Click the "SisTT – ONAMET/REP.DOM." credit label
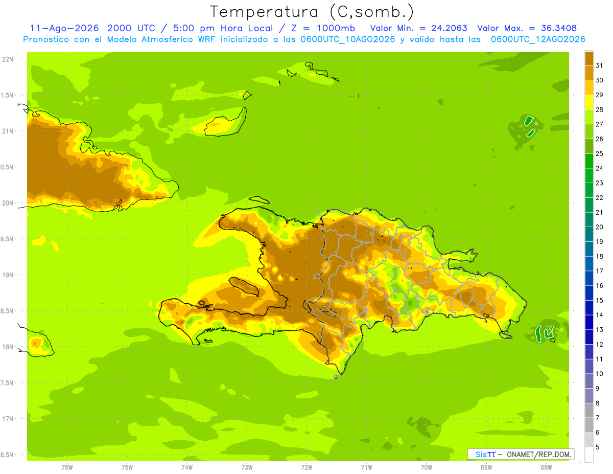 pos(521,454)
